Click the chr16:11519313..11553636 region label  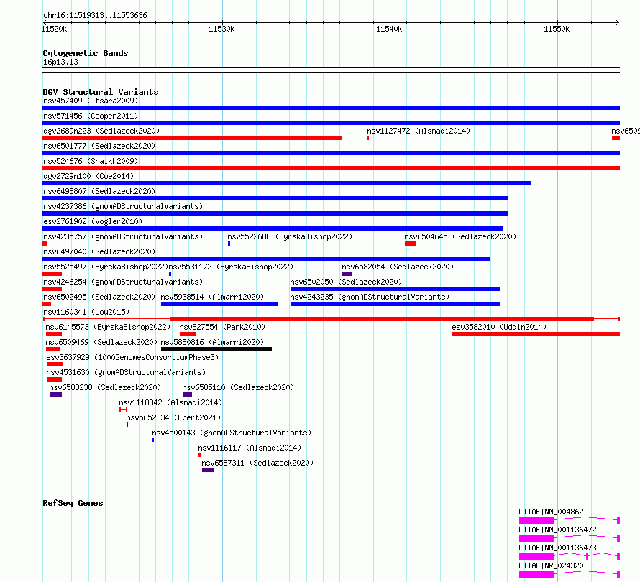click(95, 16)
